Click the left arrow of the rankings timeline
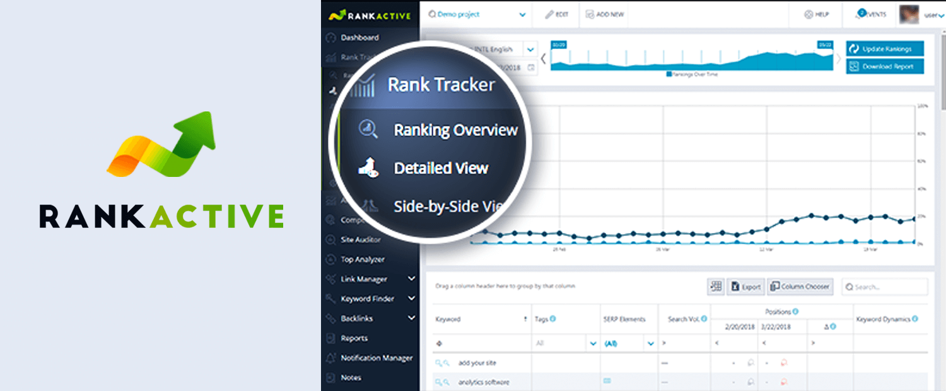 point(544,58)
